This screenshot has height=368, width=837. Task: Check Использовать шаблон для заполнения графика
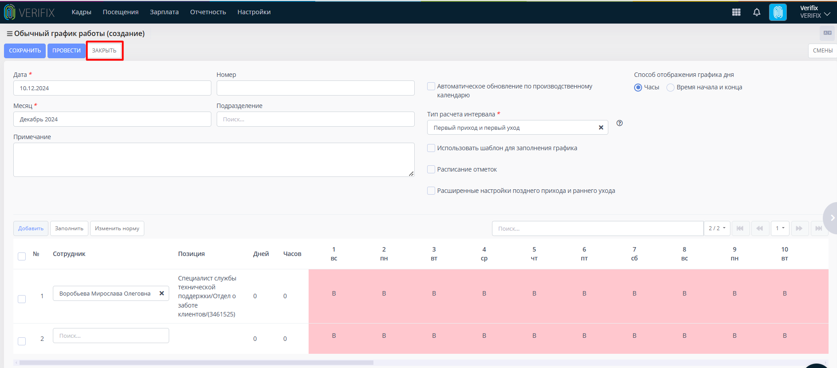pos(431,148)
